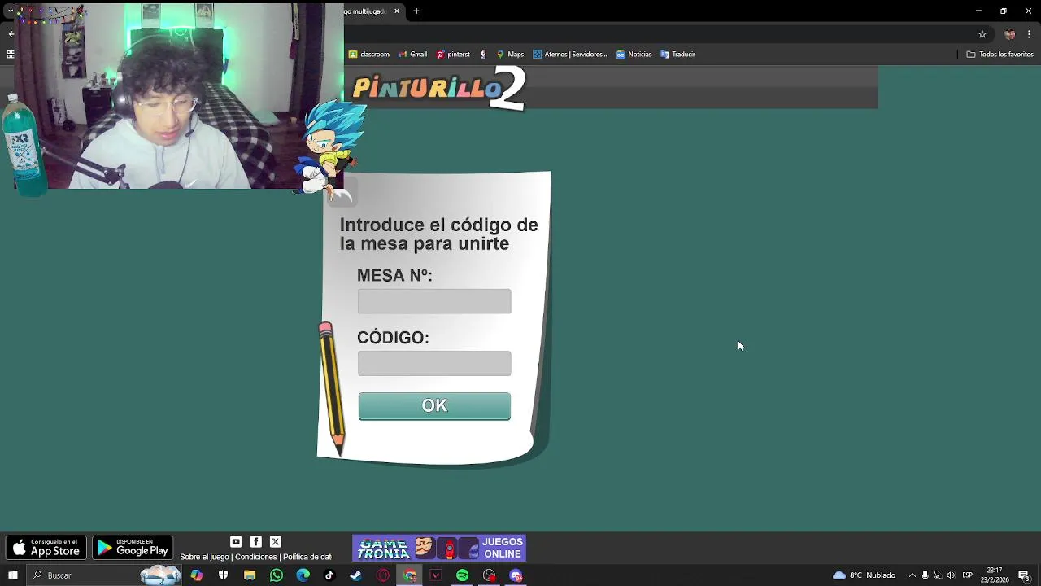Open the volume speaker tray icon
The image size is (1041, 586).
951,575
